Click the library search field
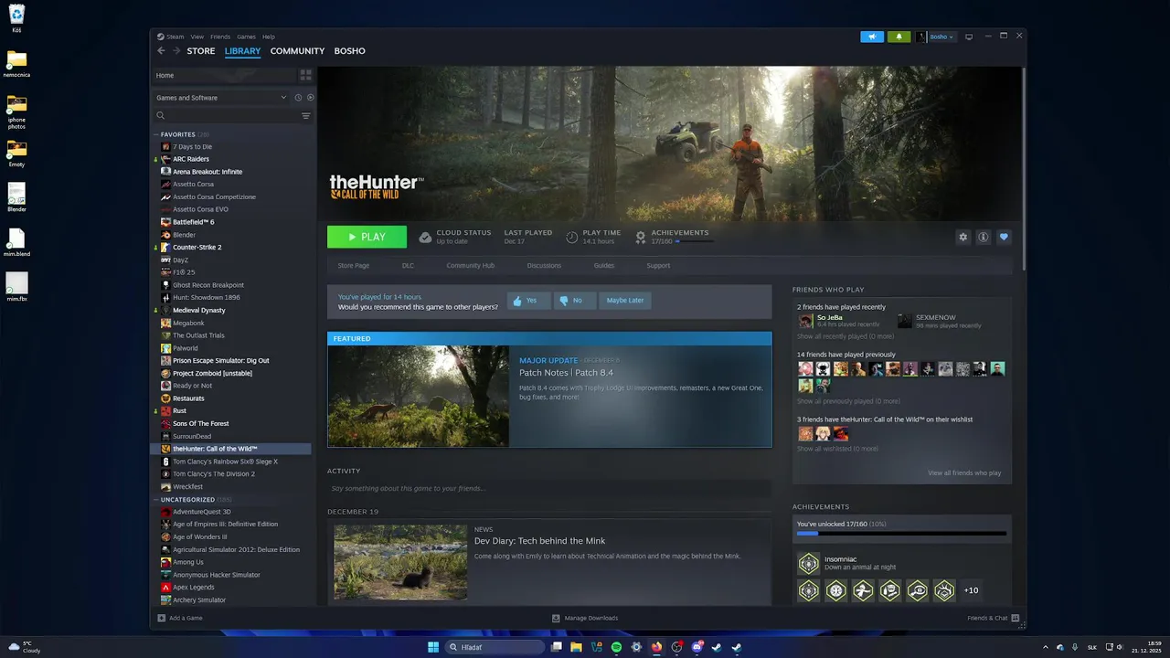 coord(227,116)
